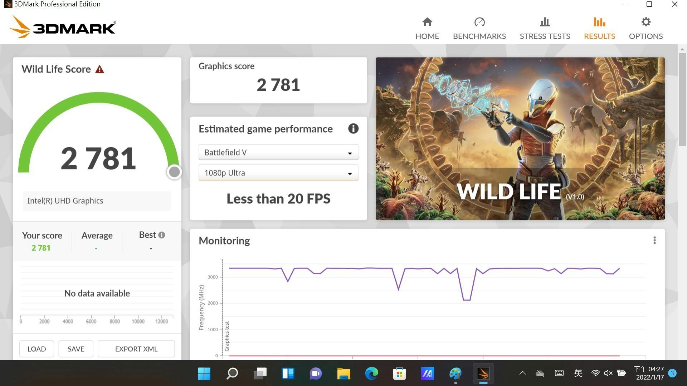Screen dimensions: 687x386
Task: Open the Monitoring three-dot menu
Action: point(654,241)
